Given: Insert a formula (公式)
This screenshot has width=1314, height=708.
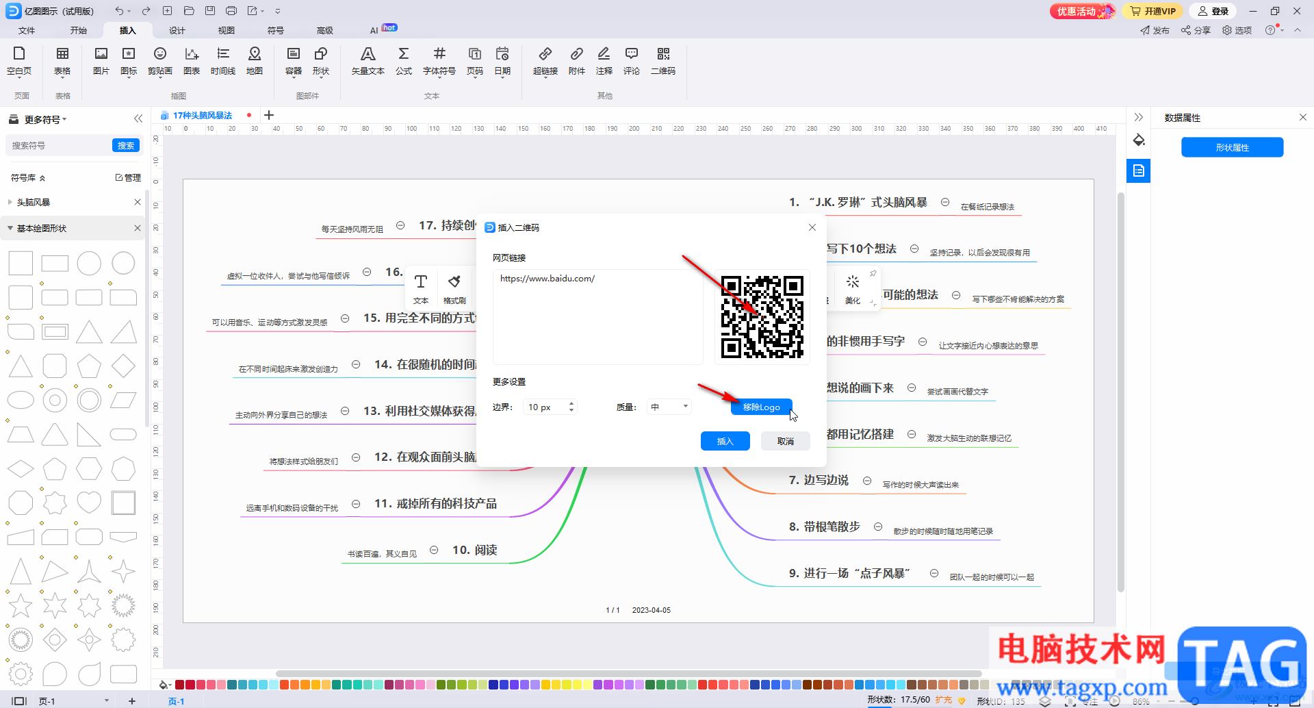Looking at the screenshot, I should pyautogui.click(x=404, y=61).
